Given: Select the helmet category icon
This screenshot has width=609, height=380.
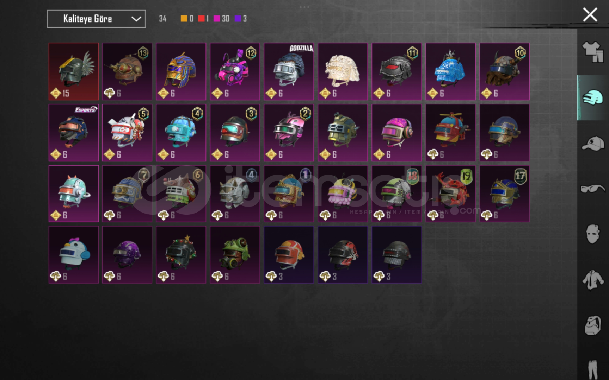Looking at the screenshot, I should 593,97.
